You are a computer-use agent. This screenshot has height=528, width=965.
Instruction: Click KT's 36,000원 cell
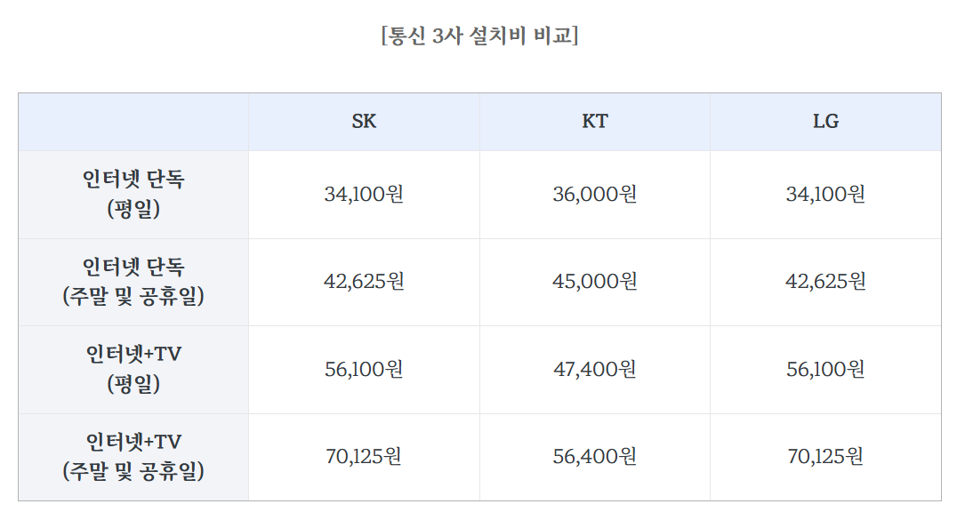(x=594, y=194)
